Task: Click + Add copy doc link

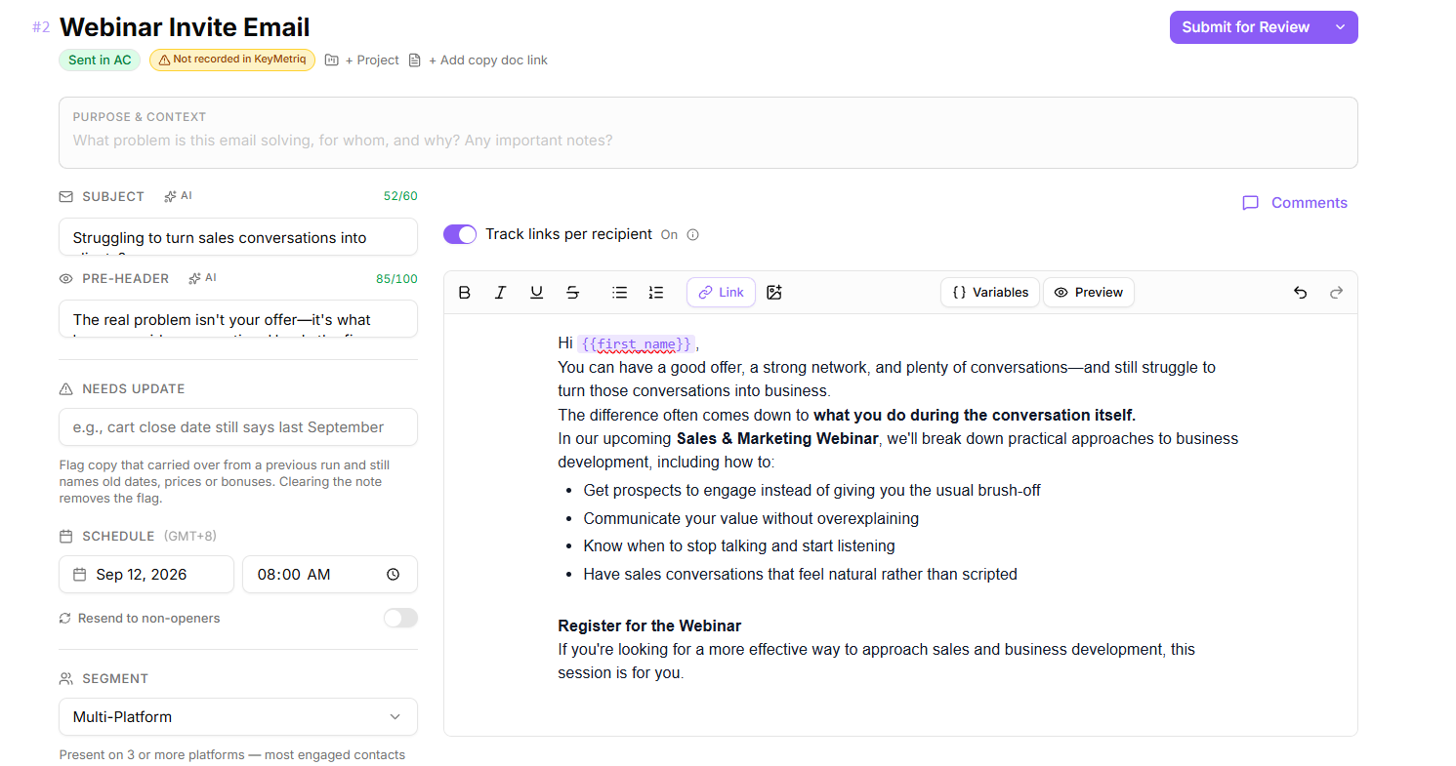Action: pos(478,60)
